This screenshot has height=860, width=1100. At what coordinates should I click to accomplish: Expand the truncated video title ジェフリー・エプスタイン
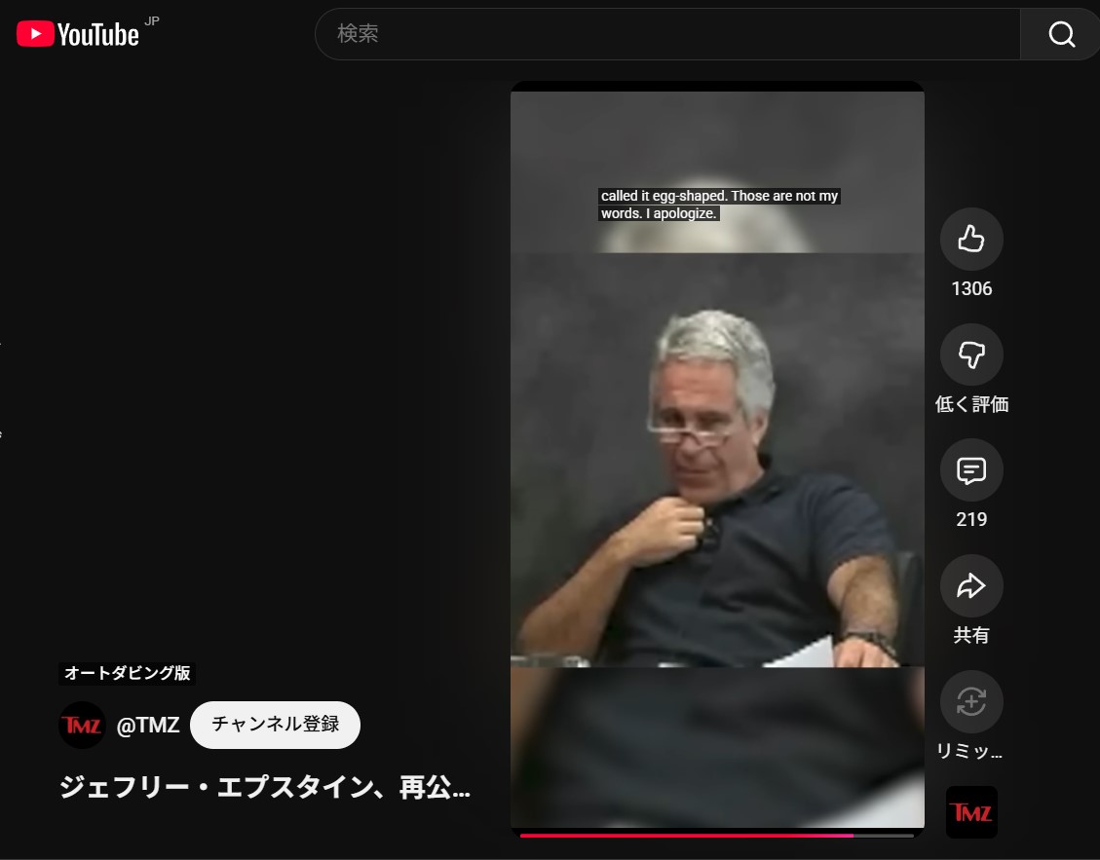(x=265, y=788)
